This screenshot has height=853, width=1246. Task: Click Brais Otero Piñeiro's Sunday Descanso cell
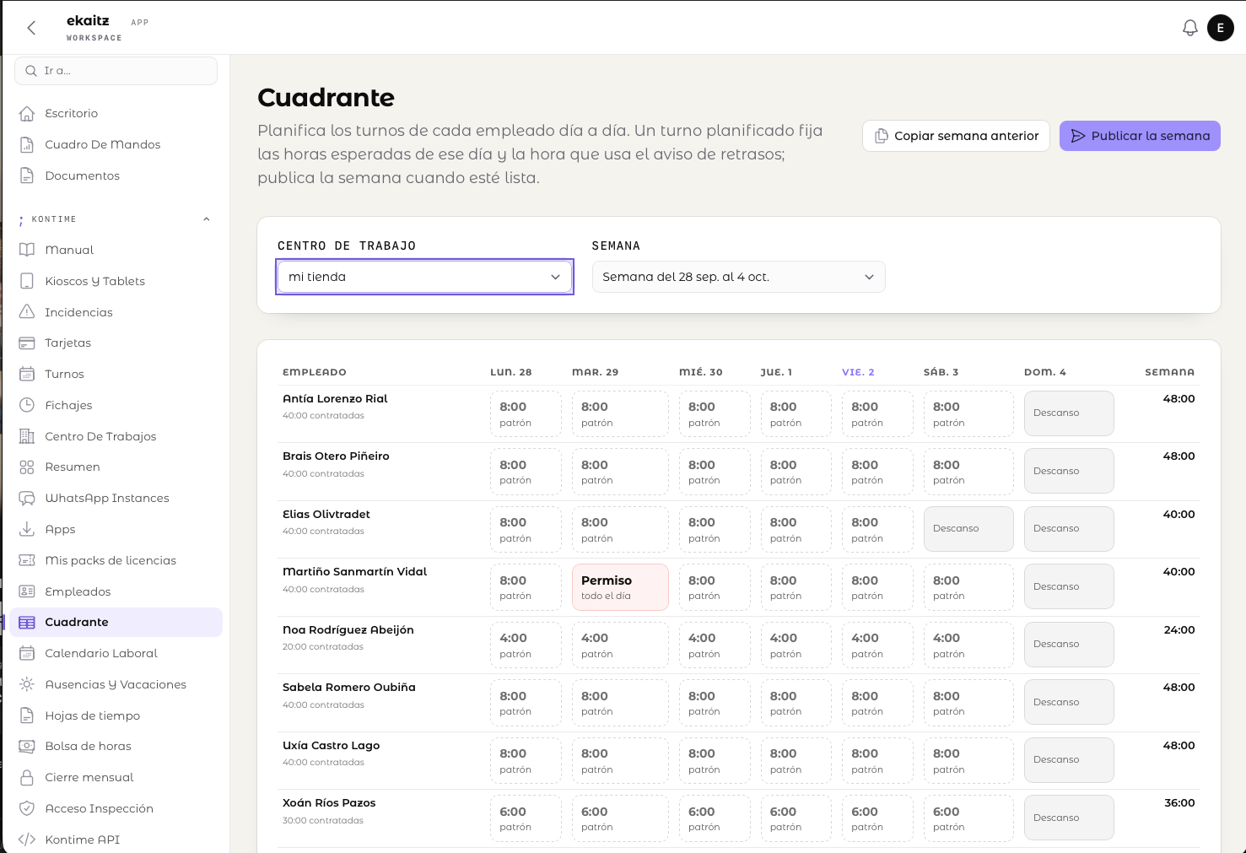point(1069,471)
